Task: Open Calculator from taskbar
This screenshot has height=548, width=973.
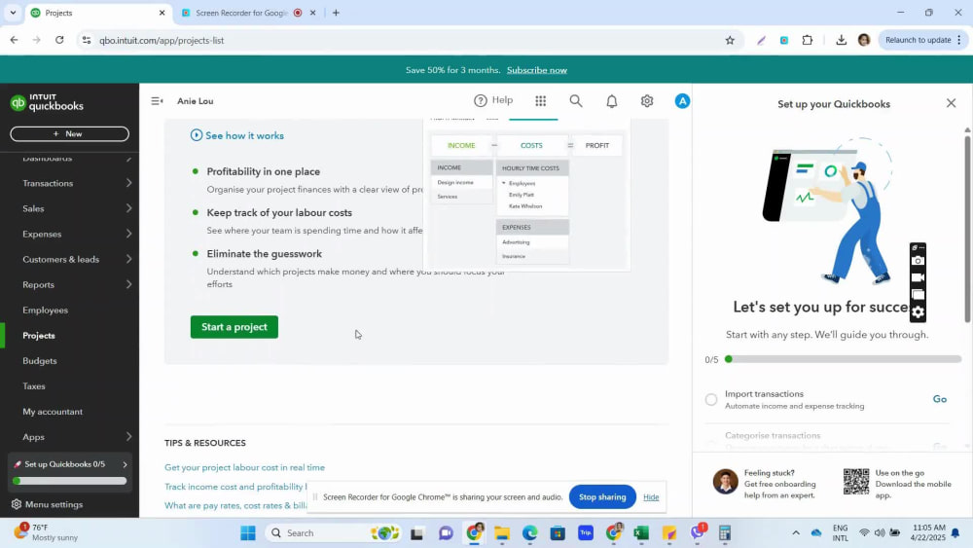Action: pyautogui.click(x=724, y=533)
